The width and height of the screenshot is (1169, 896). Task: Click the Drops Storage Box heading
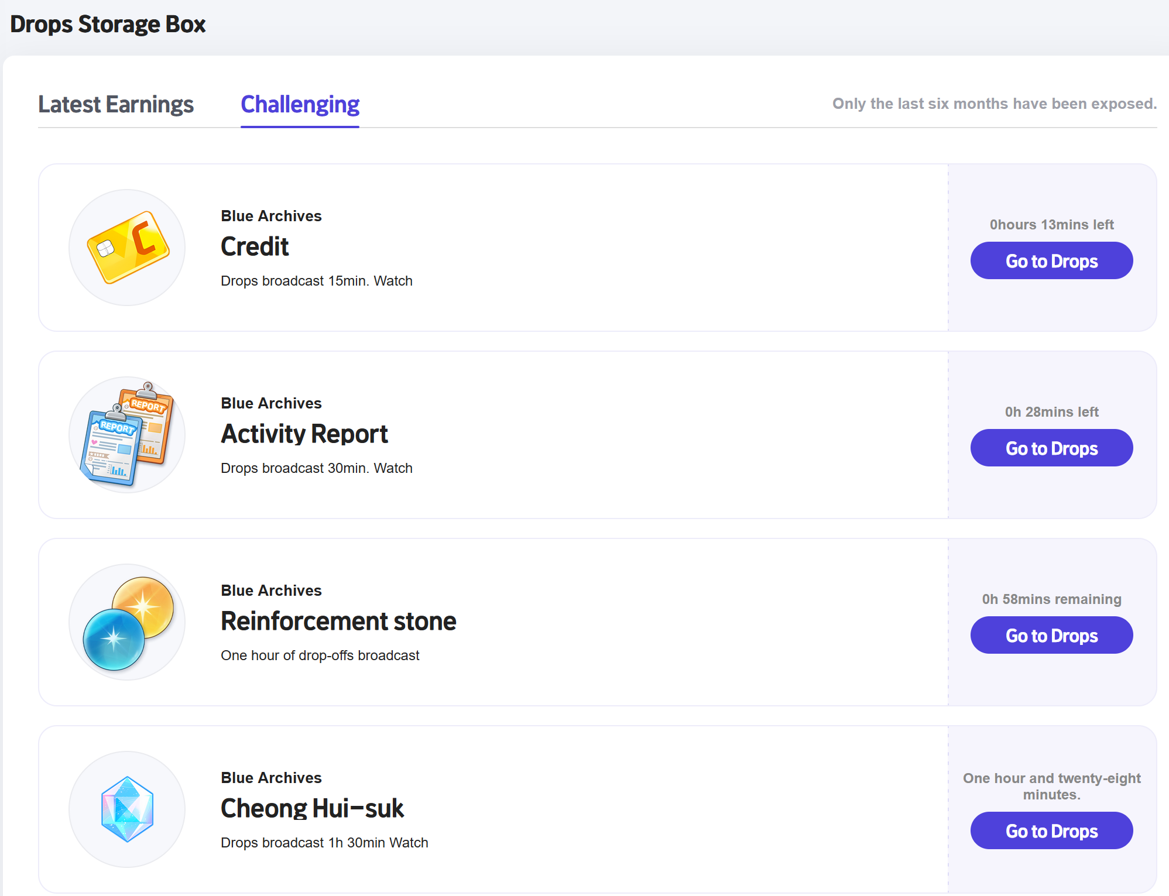108,24
